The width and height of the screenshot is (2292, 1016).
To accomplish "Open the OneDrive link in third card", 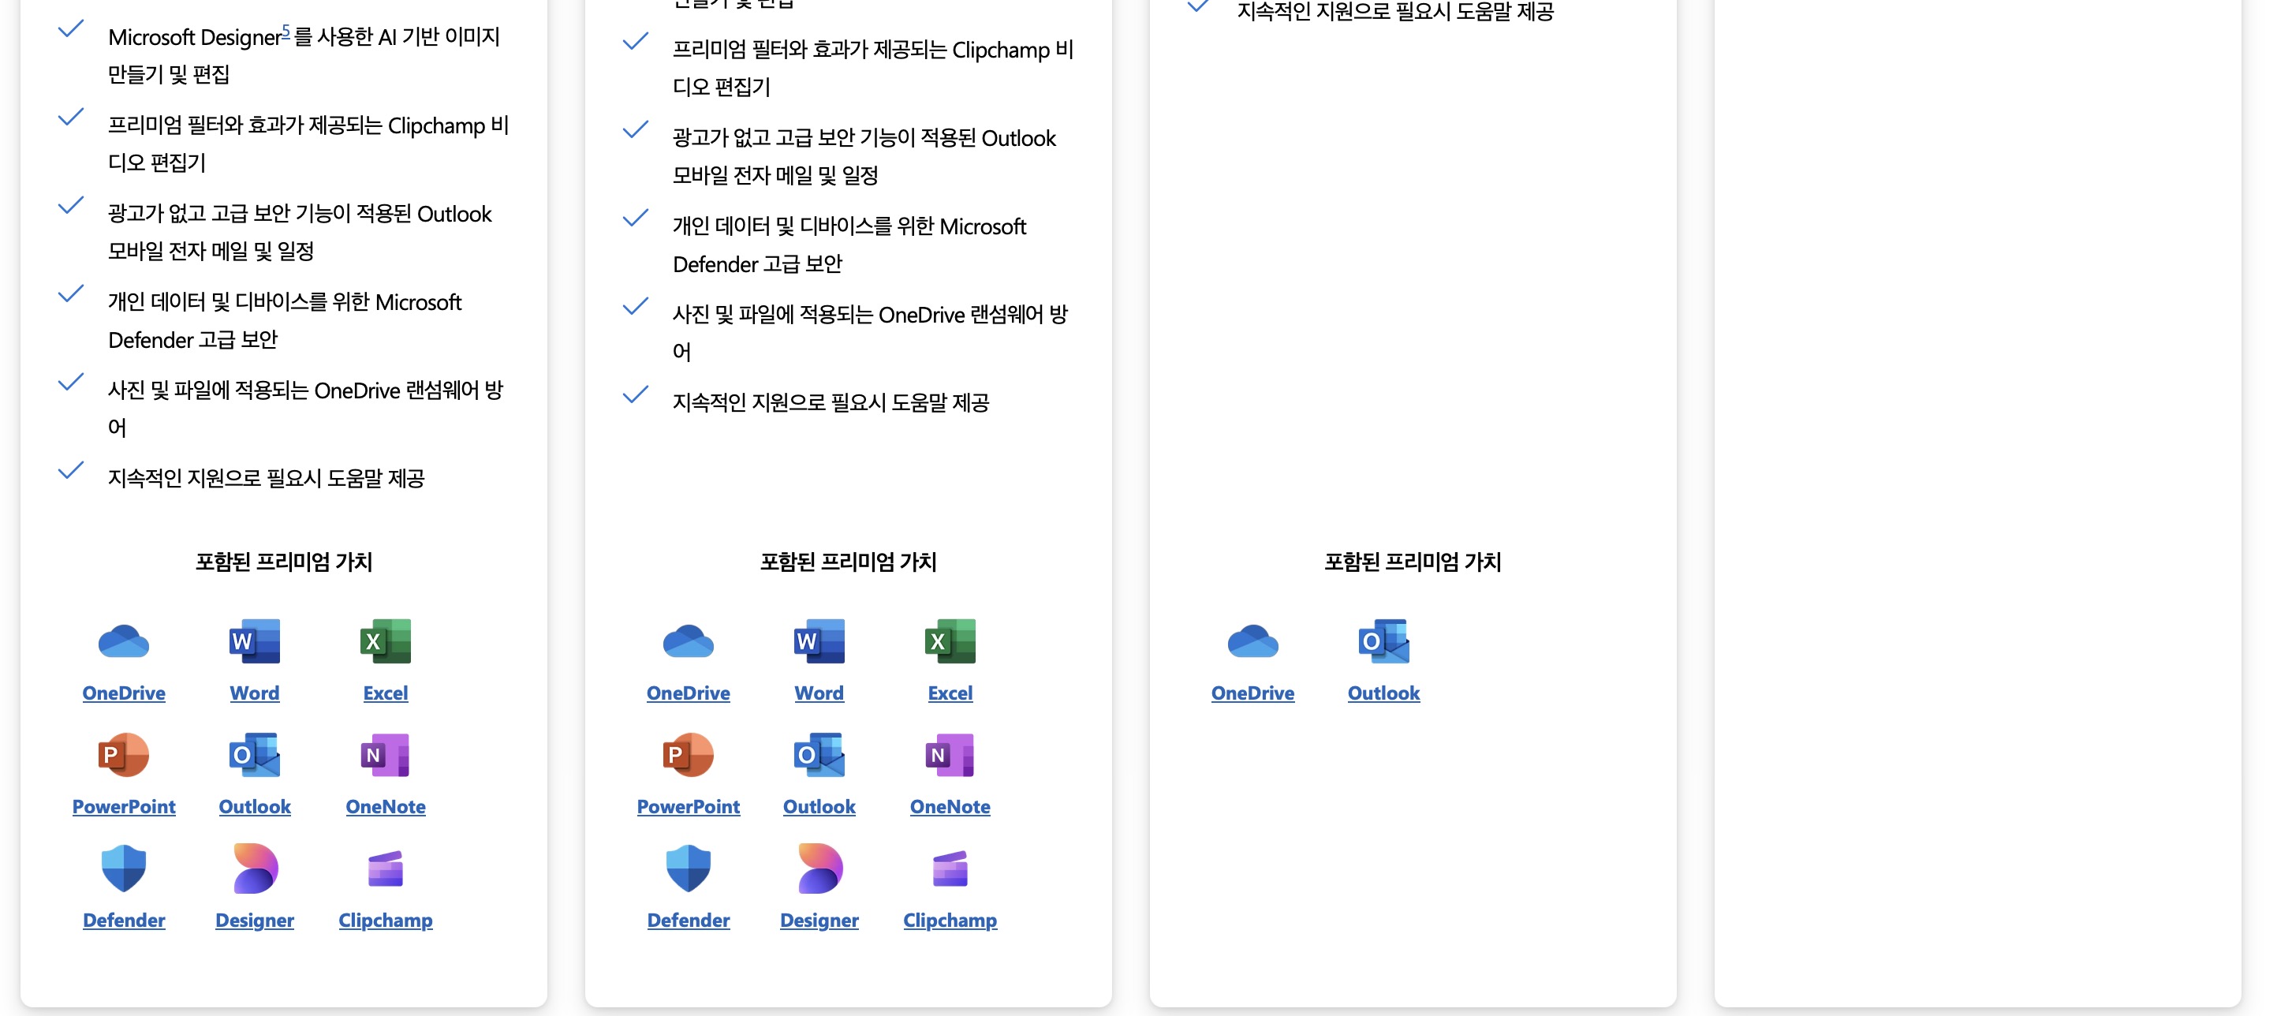I will tap(1252, 693).
